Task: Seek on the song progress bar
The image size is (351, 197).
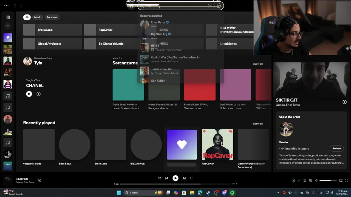Action: coord(175,184)
